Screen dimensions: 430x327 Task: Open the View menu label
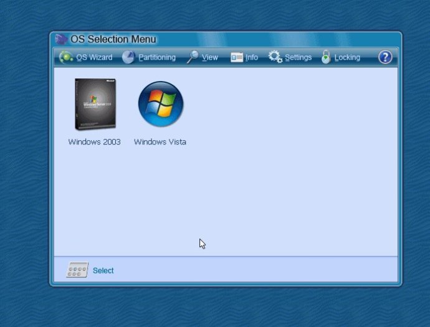[x=210, y=57]
